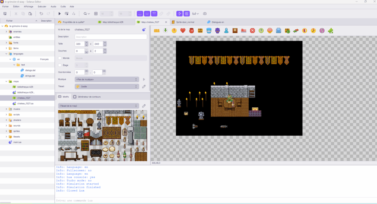Select the red X wall entity tool
Image resolution: width=377 pixels, height=204 pixels.
point(253,31)
